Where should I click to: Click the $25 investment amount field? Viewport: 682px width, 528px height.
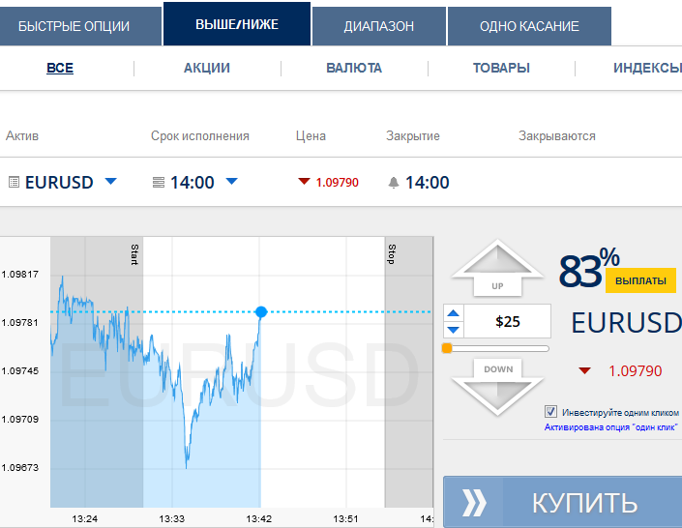pyautogui.click(x=508, y=322)
